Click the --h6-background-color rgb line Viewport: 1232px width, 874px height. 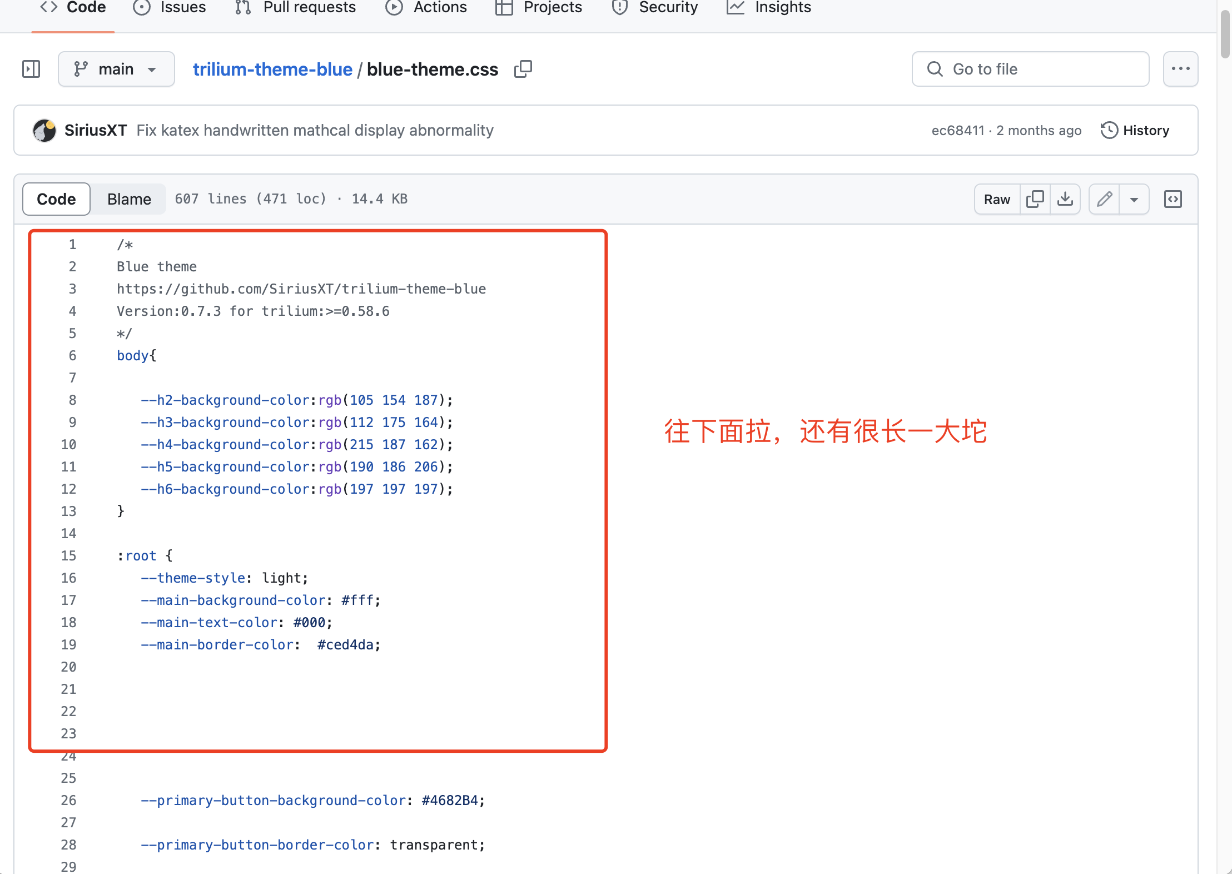pos(297,489)
